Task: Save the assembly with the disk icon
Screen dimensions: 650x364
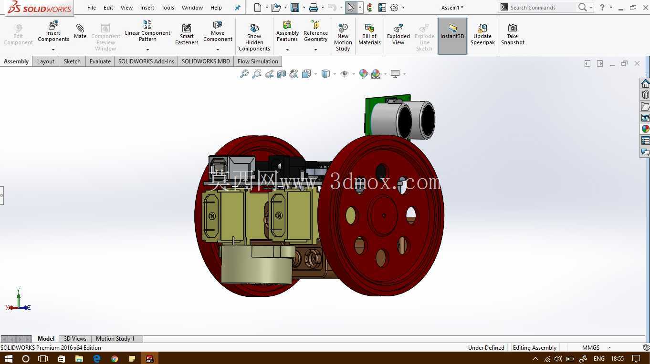Action: (295, 8)
